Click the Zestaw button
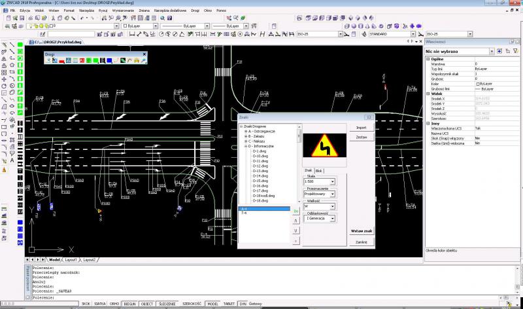This screenshot has width=523, height=309. pos(362,137)
